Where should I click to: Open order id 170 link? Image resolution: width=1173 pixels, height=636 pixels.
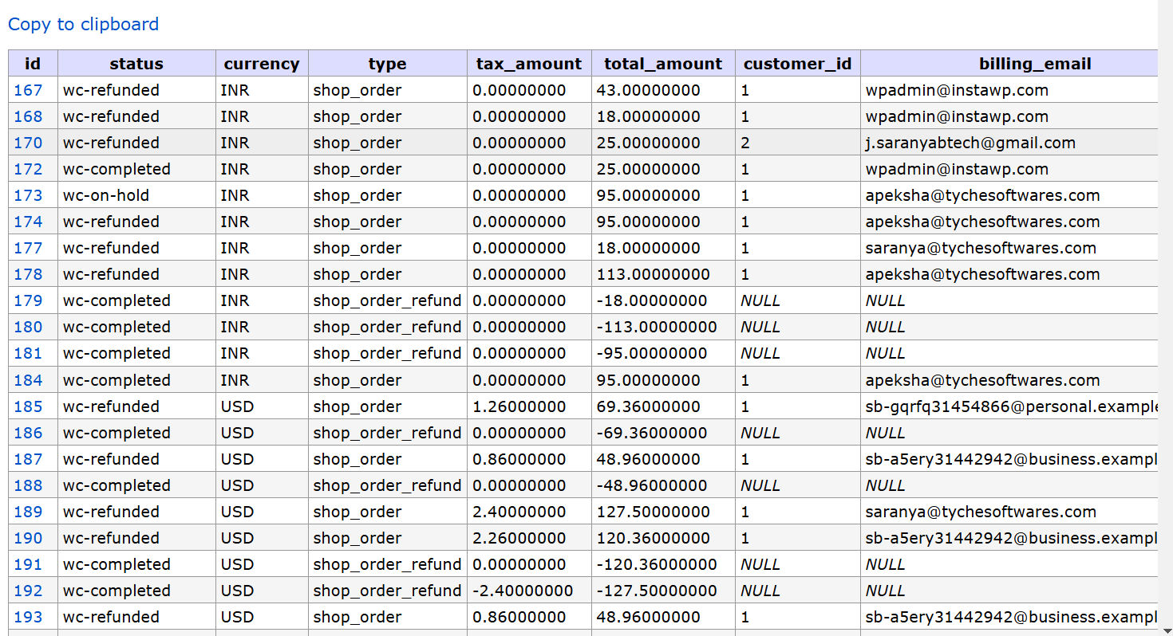[x=28, y=143]
